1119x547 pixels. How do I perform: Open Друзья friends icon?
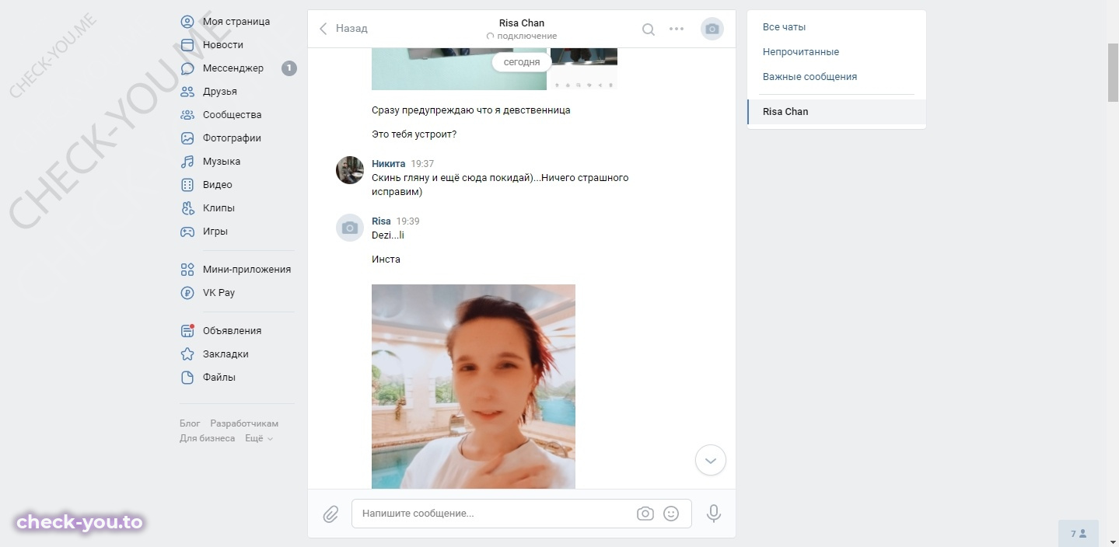point(187,92)
